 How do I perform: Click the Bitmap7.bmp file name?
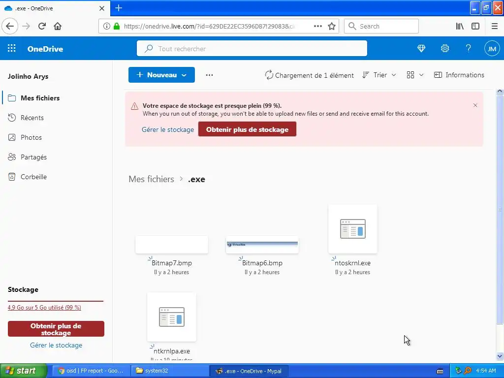[172, 263]
